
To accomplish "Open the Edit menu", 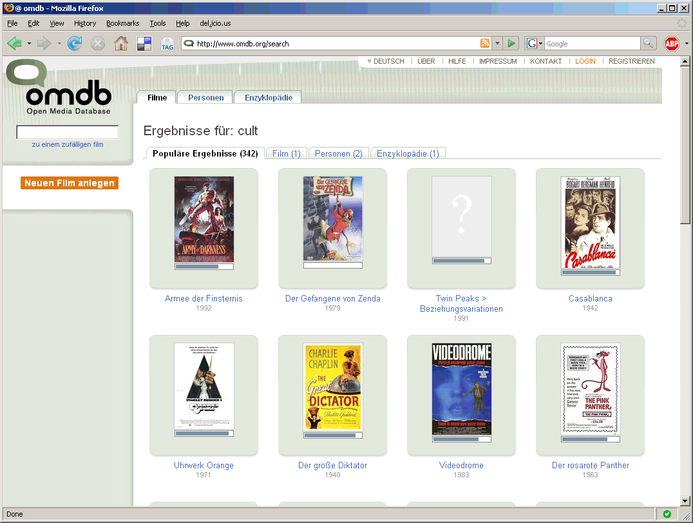I will (x=33, y=23).
